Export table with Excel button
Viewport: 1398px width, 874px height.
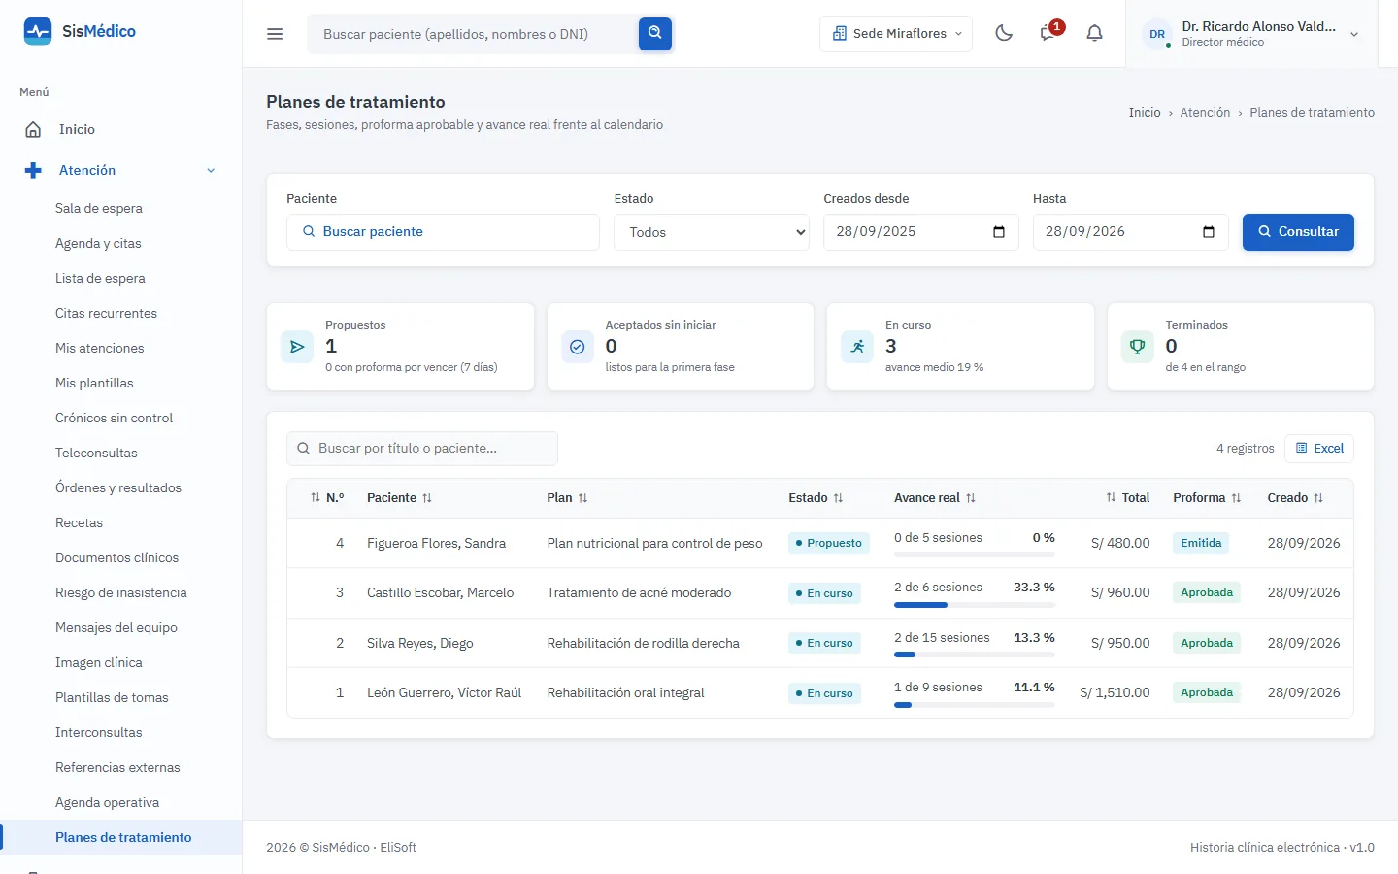click(1319, 448)
